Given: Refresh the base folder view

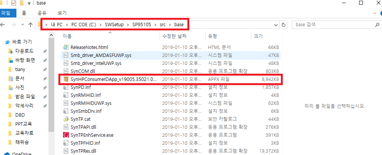Looking at the screenshot, I should (283, 25).
